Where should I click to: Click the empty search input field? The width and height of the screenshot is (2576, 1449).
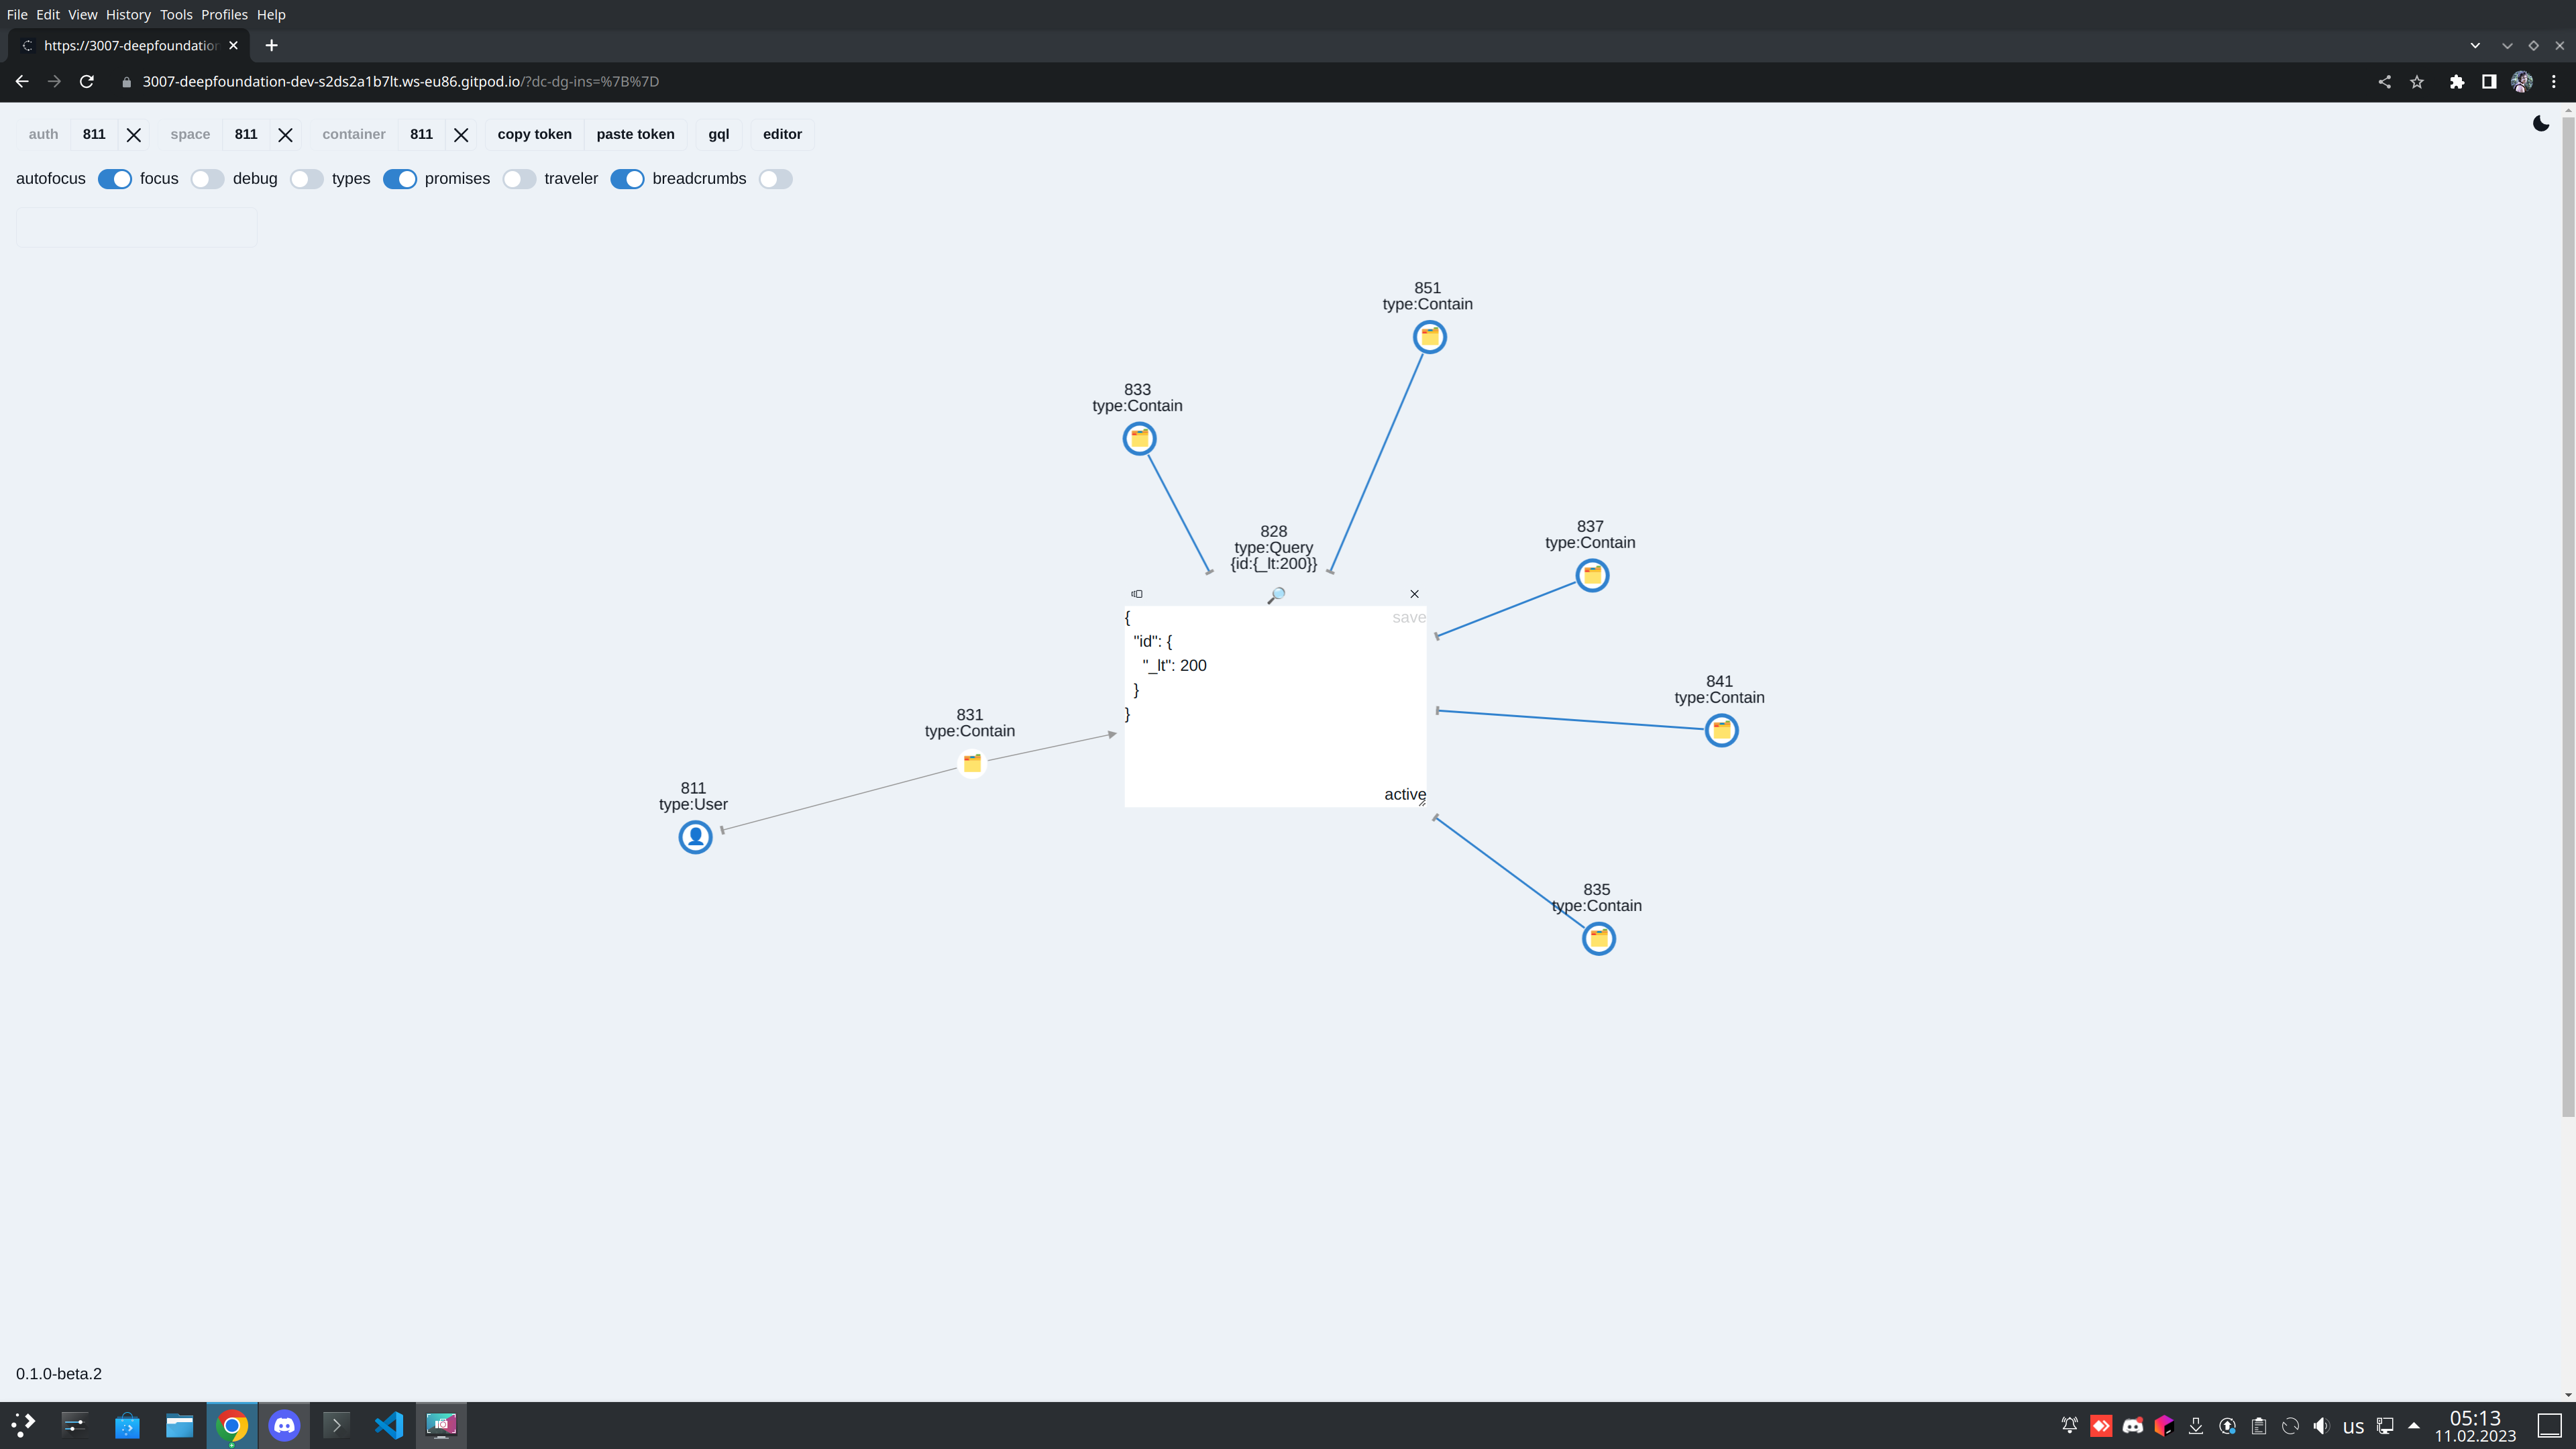[137, 228]
